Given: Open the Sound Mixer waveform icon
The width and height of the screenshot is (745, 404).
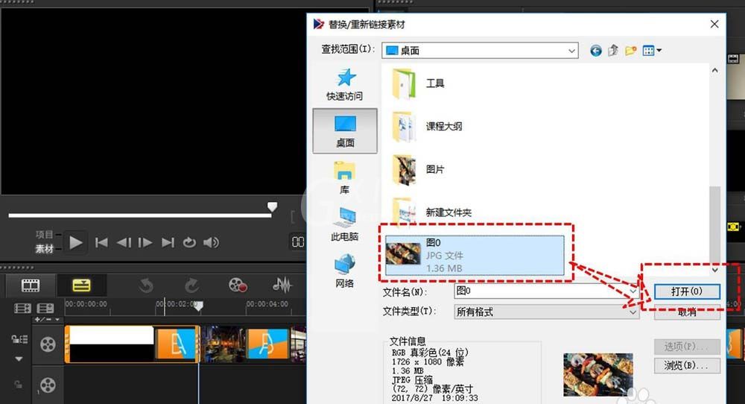Looking at the screenshot, I should [x=282, y=285].
